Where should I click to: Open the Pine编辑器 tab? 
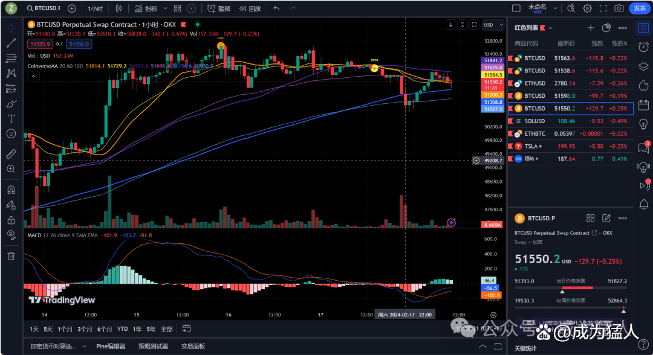[111, 347]
